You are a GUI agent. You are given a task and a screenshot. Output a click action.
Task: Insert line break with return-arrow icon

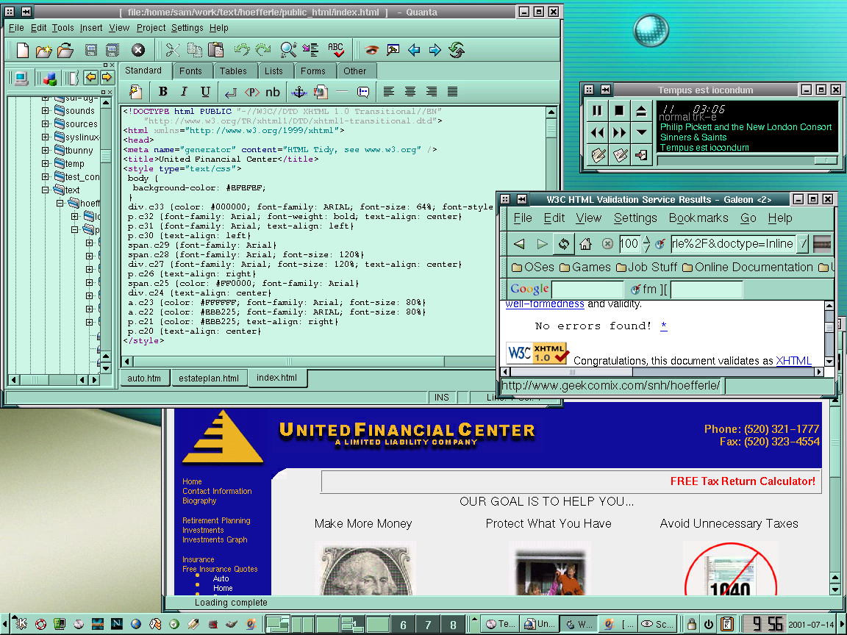point(230,93)
